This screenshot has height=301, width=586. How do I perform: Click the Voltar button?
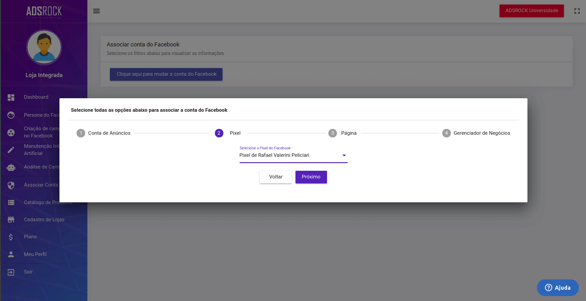(276, 177)
